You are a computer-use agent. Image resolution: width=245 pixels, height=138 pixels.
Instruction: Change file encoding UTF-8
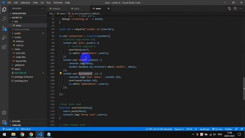pos(189,129)
